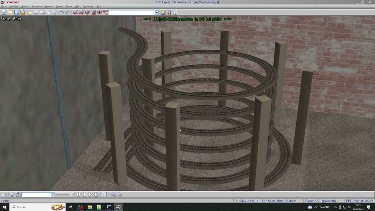Click the selection marquee icon
Viewport: 375px width, 211px height.
pos(42,12)
